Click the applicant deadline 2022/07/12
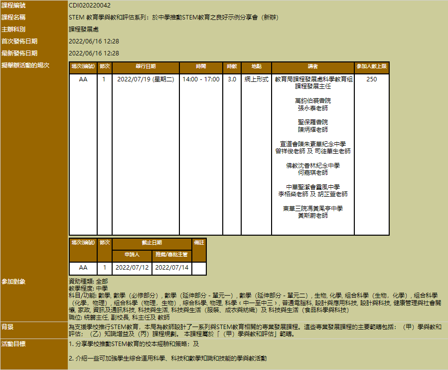The width and height of the screenshot is (448, 370). click(132, 268)
